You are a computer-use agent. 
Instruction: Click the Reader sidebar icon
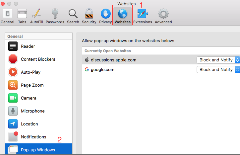(x=13, y=46)
